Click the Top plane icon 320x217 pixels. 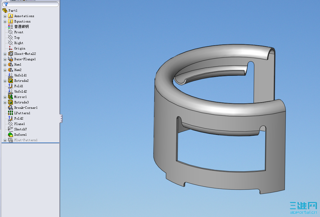11,37
